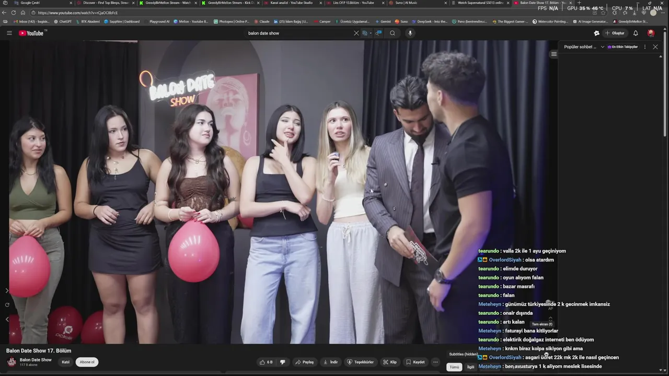This screenshot has height=376, width=669.
Task: Open the Inbox (142) bookmark
Action: [31, 21]
